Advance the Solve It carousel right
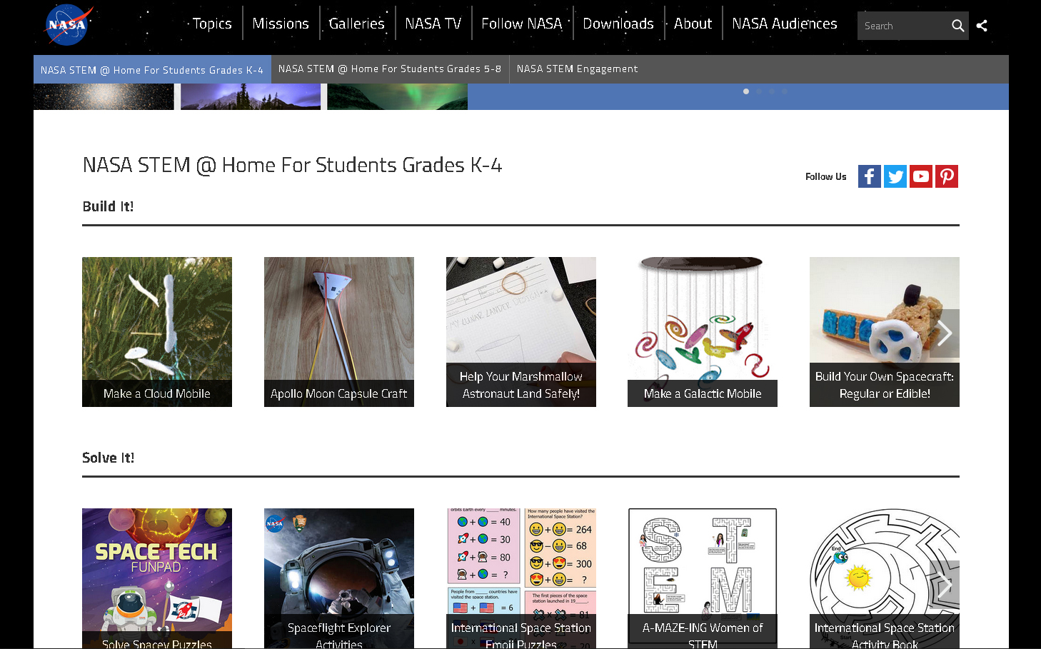 [945, 585]
